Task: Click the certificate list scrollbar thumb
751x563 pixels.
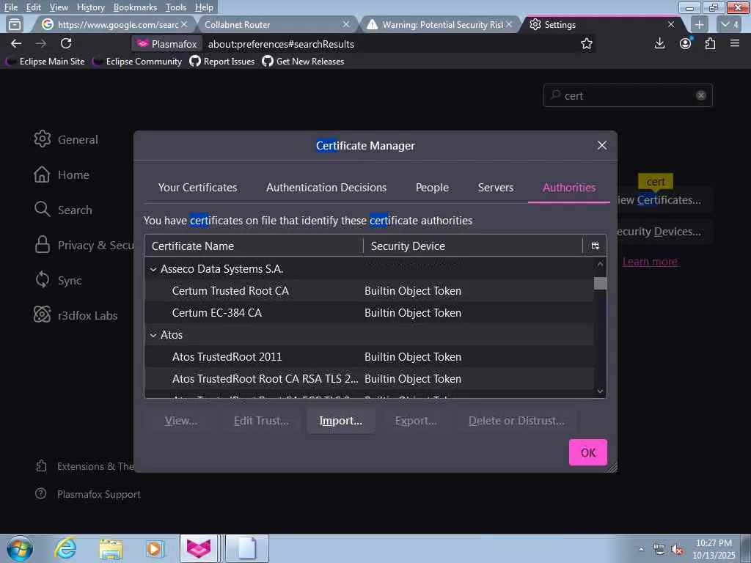Action: pyautogui.click(x=600, y=283)
